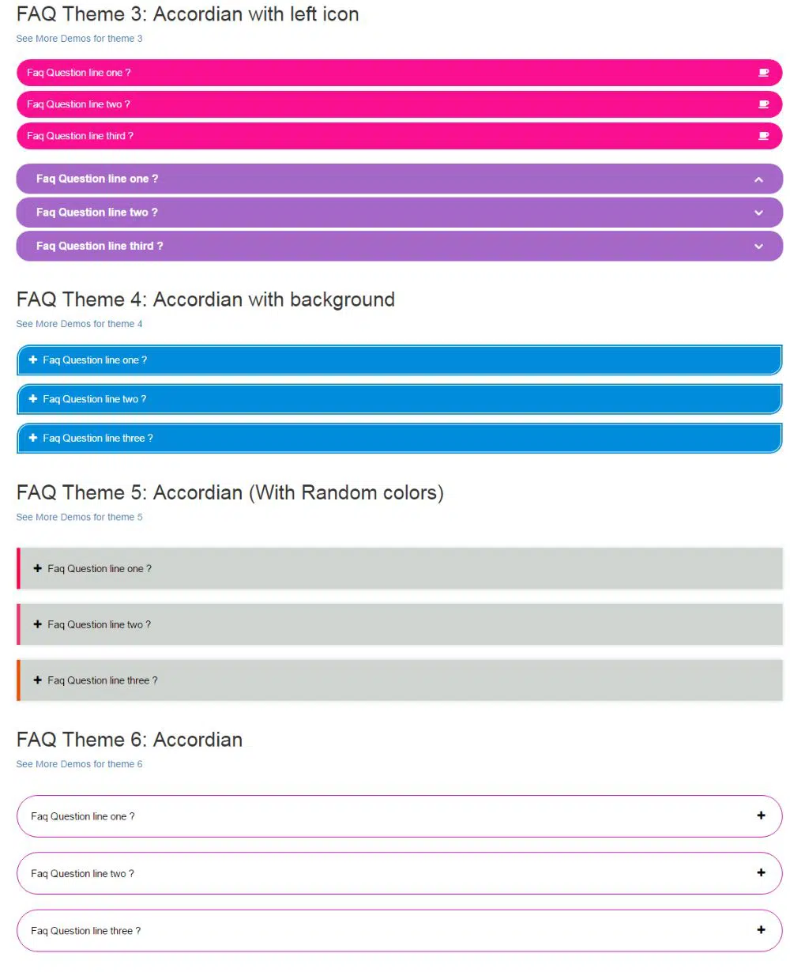The width and height of the screenshot is (790, 972).
Task: Click coffee cup icon on pink question one
Action: tap(763, 73)
